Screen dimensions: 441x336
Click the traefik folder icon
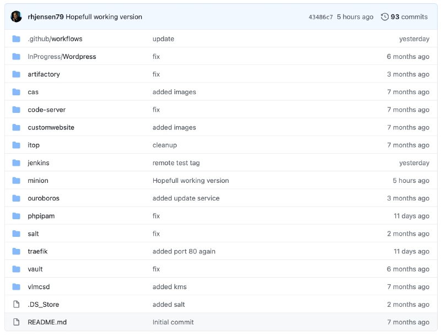pyautogui.click(x=17, y=251)
